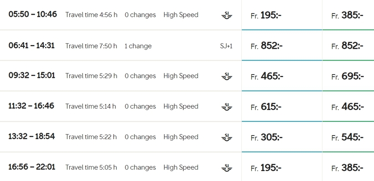374x181 pixels.
Task: Click SJ logo on 05:50 departure row
Action: pos(227,15)
